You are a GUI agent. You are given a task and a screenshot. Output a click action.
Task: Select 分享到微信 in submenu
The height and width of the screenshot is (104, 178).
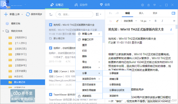(x=117, y=84)
